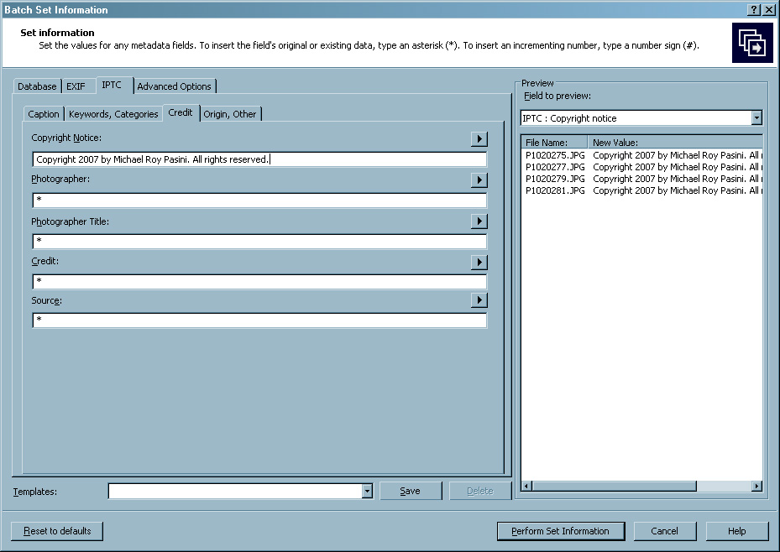
Task: Click the arrow button beside Copyright Notice
Action: coord(479,139)
